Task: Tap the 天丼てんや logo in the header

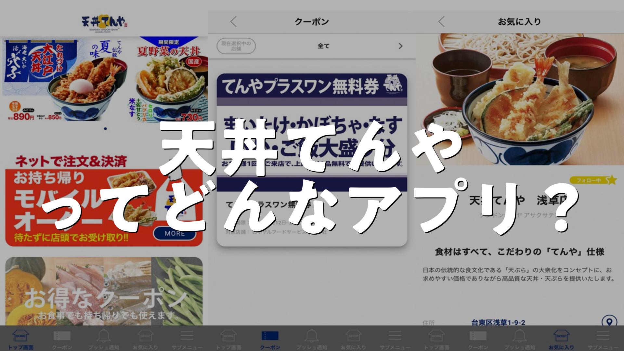Action: (x=104, y=23)
